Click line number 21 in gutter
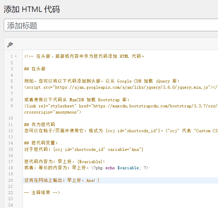This screenshot has height=208, width=218. coord(11,187)
